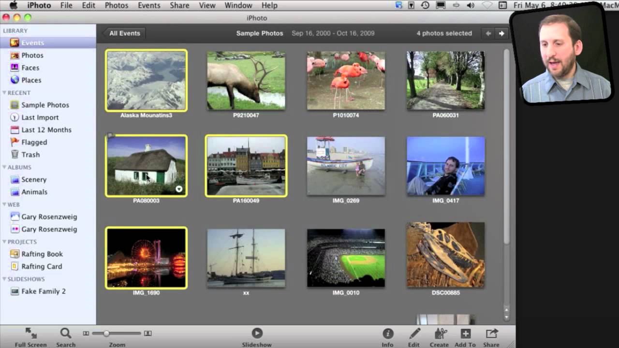Open dropdown arrow on PA080003 thumbnail
The image size is (619, 348).
179,189
